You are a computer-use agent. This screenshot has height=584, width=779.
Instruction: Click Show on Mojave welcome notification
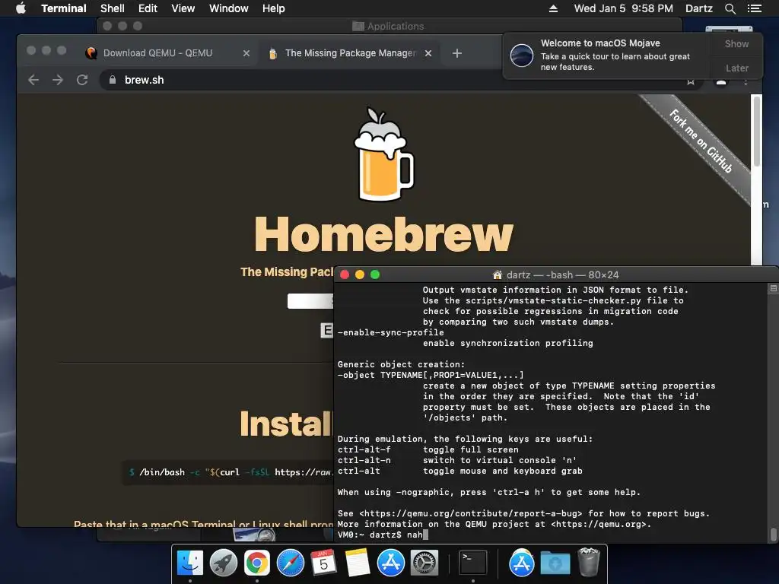click(736, 43)
